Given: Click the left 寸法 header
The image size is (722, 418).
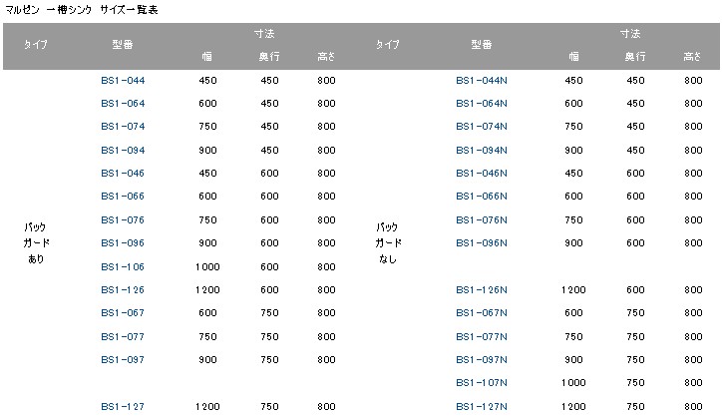Looking at the screenshot, I should 264,34.
